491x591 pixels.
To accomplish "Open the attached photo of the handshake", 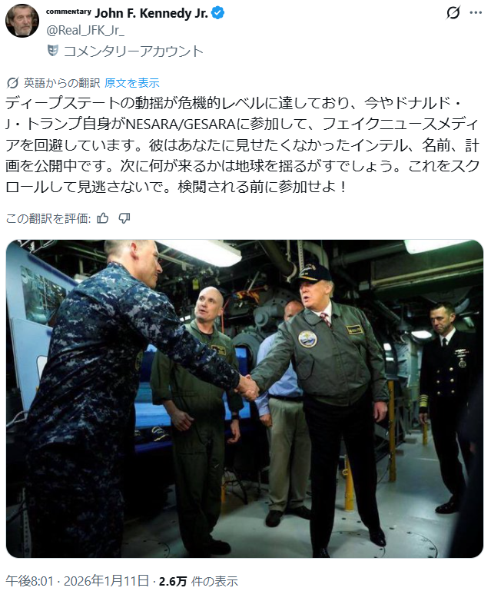I will click(x=244, y=398).
